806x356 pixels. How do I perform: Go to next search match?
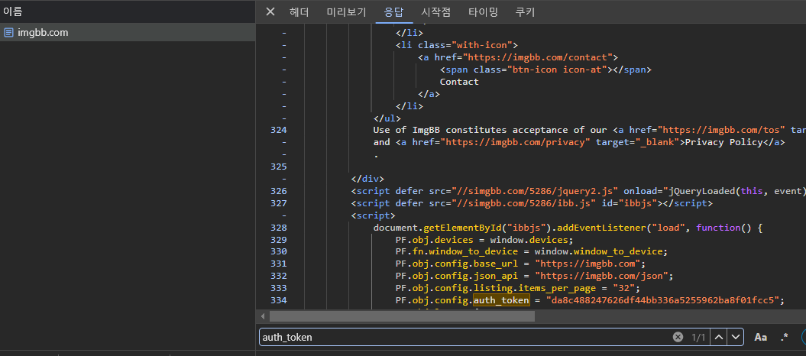(736, 337)
